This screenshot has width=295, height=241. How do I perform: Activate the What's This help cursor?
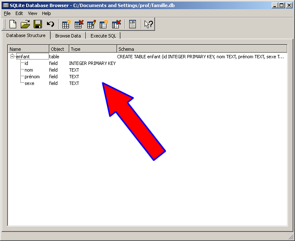tap(148, 24)
